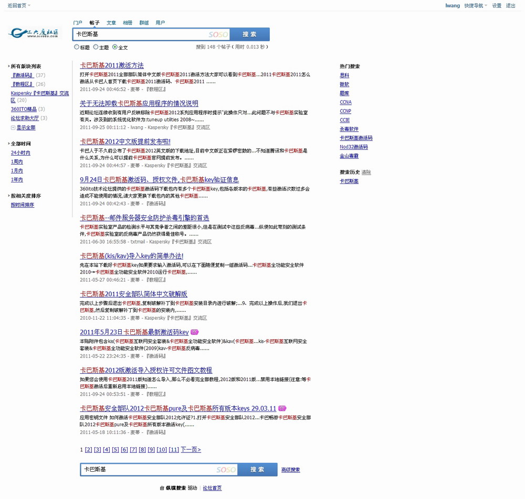Switch to the 用户 tab
This screenshot has height=499, width=525.
(x=160, y=23)
